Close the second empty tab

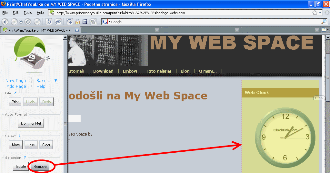click(x=157, y=30)
